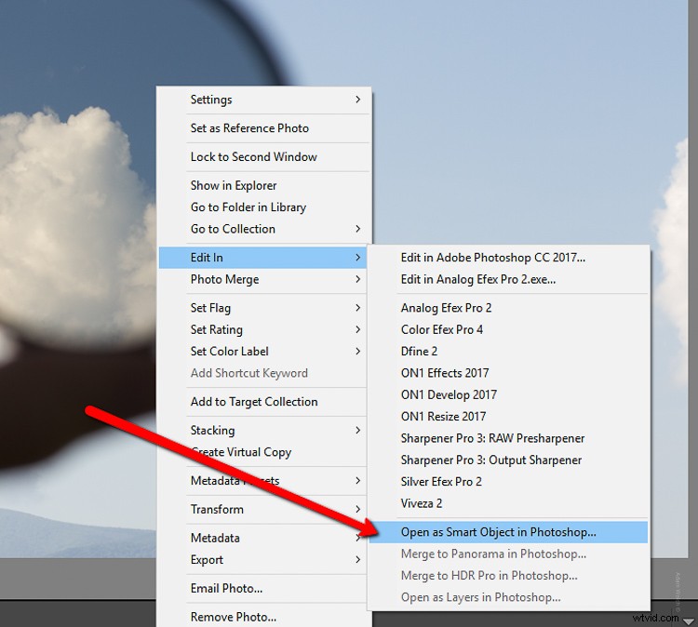
Task: Select Lock to Second Window
Action: pyautogui.click(x=263, y=156)
